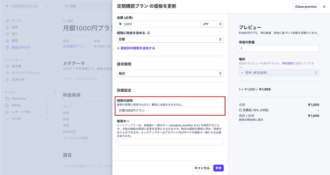Click the info icon beside 価格に税金を含める
This screenshot has width=330, height=175.
(x=148, y=33)
